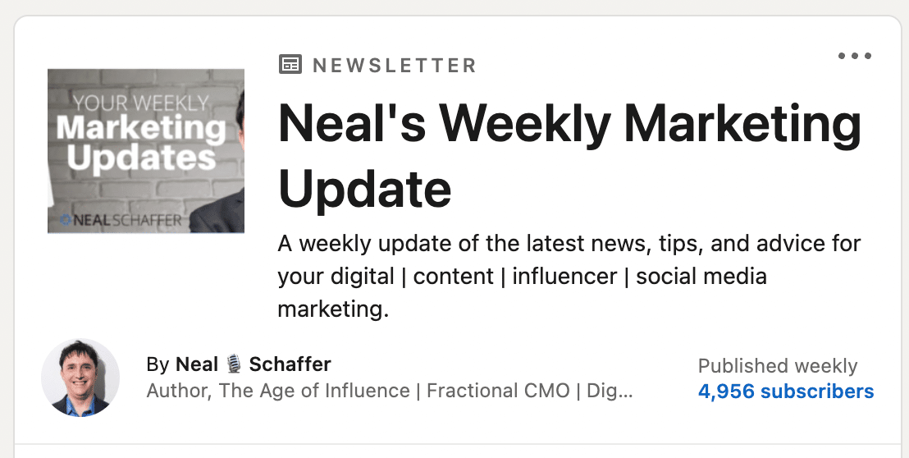The width and height of the screenshot is (909, 458).
Task: Click the "Published weekly" text
Action: coord(778,366)
